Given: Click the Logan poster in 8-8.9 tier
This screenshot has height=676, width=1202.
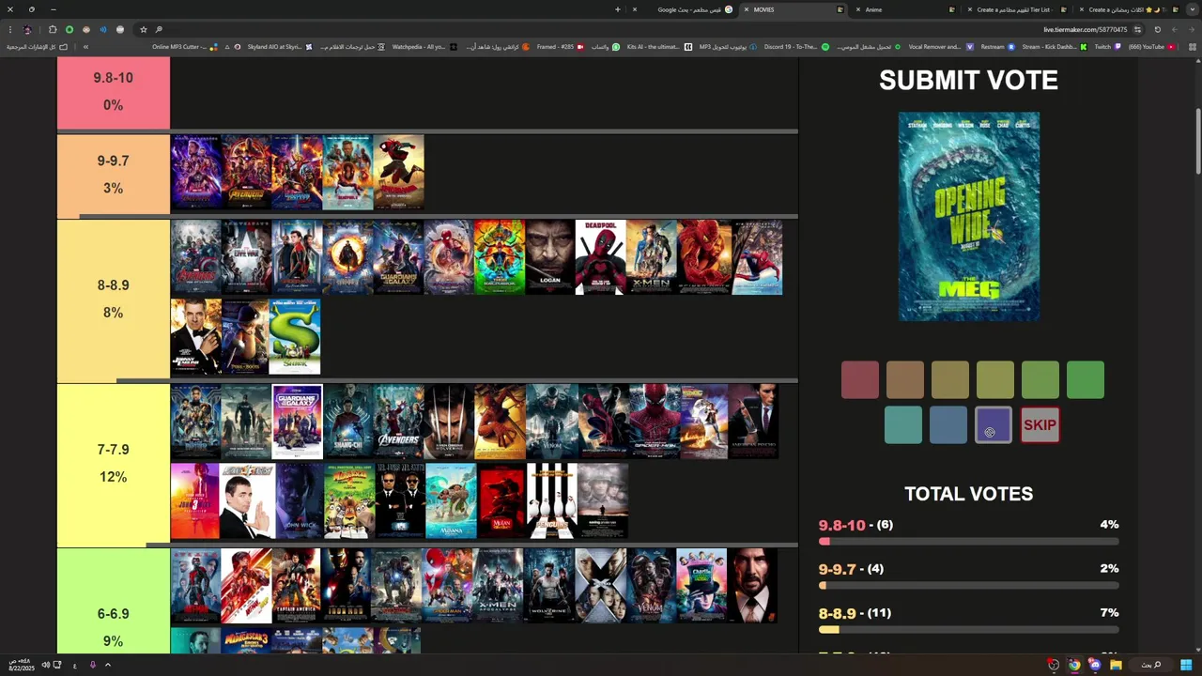Looking at the screenshot, I should [550, 257].
